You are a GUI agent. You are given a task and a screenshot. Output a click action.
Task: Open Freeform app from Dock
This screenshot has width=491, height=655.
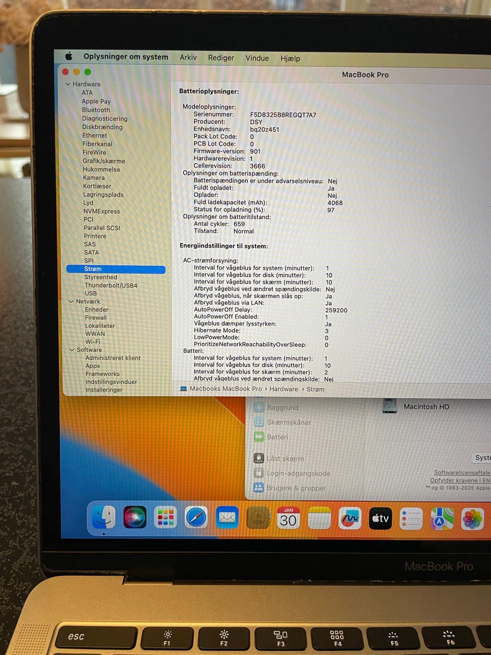[350, 519]
